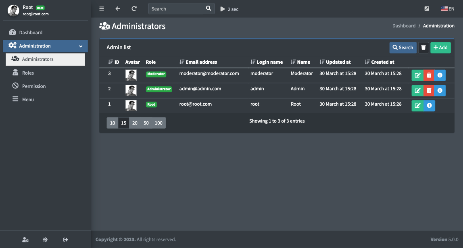Edit the Moderator admin row
463x248 pixels.
417,75
